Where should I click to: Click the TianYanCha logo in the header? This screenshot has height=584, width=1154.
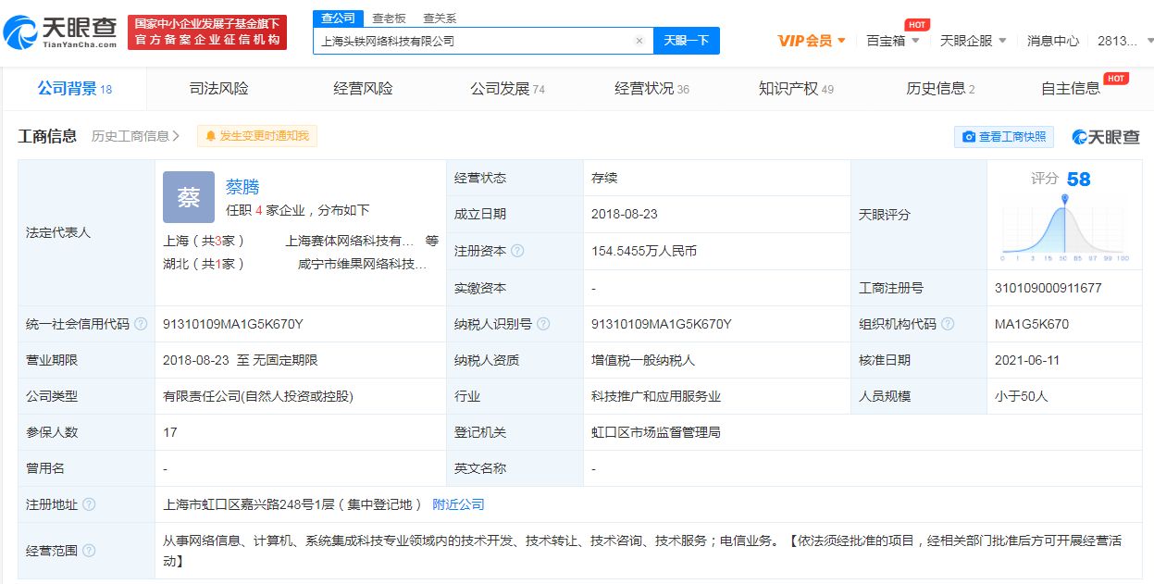click(61, 32)
